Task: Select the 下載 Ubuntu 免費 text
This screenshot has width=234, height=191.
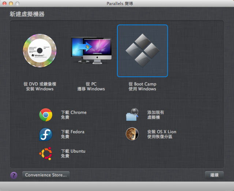Action: (x=73, y=153)
